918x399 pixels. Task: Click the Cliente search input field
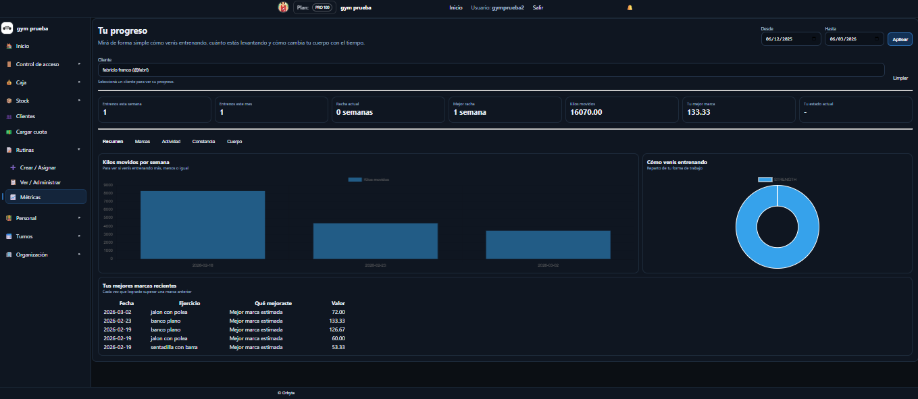point(490,70)
